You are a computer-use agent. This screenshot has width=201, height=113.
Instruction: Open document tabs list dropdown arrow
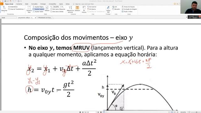click(187, 17)
